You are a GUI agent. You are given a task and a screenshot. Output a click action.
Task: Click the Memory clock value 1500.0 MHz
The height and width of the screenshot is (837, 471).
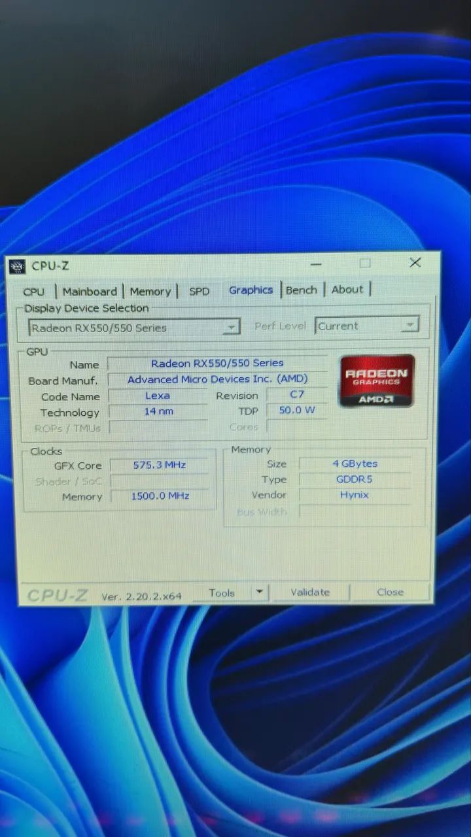(x=160, y=496)
